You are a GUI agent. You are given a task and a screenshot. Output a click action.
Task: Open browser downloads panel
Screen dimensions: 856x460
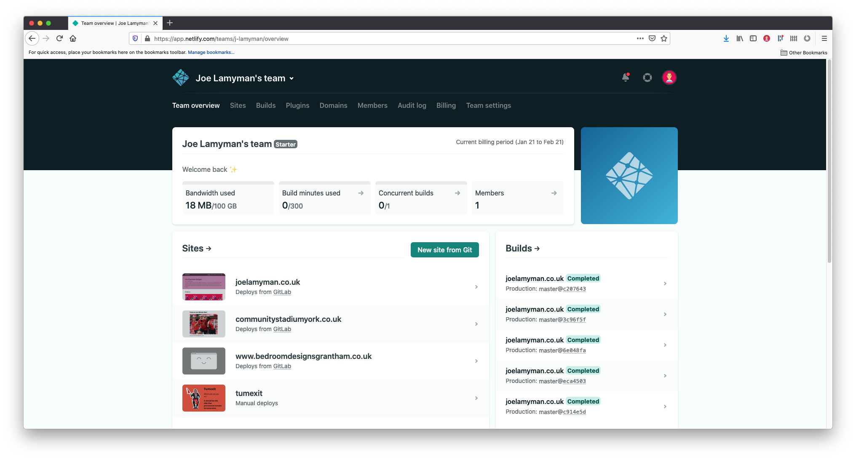tap(726, 38)
